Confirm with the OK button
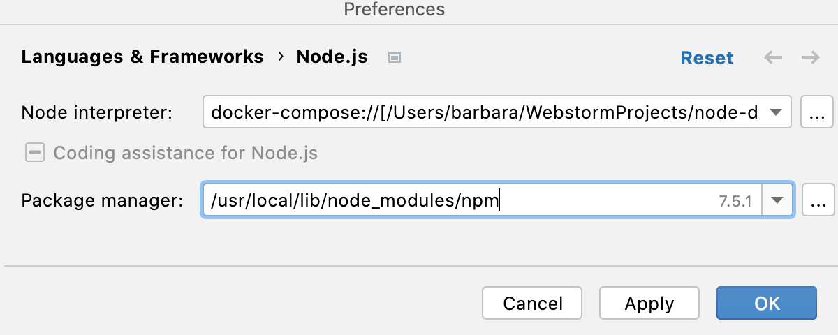 [766, 304]
